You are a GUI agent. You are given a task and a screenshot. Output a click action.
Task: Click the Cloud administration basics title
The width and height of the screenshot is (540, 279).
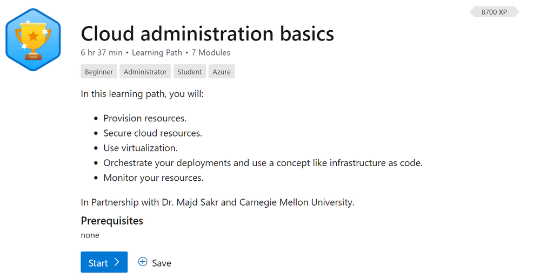(x=207, y=34)
